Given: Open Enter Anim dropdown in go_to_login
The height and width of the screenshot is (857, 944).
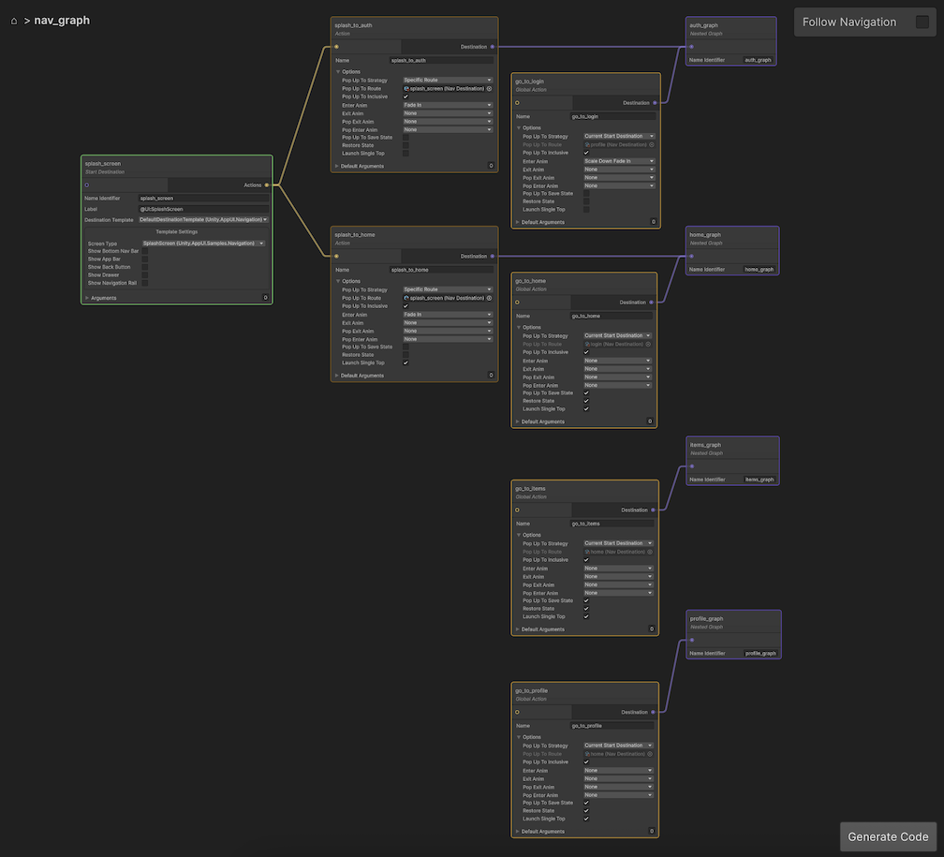Looking at the screenshot, I should coord(617,161).
